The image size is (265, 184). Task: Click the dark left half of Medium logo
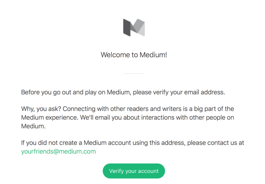(127, 27)
